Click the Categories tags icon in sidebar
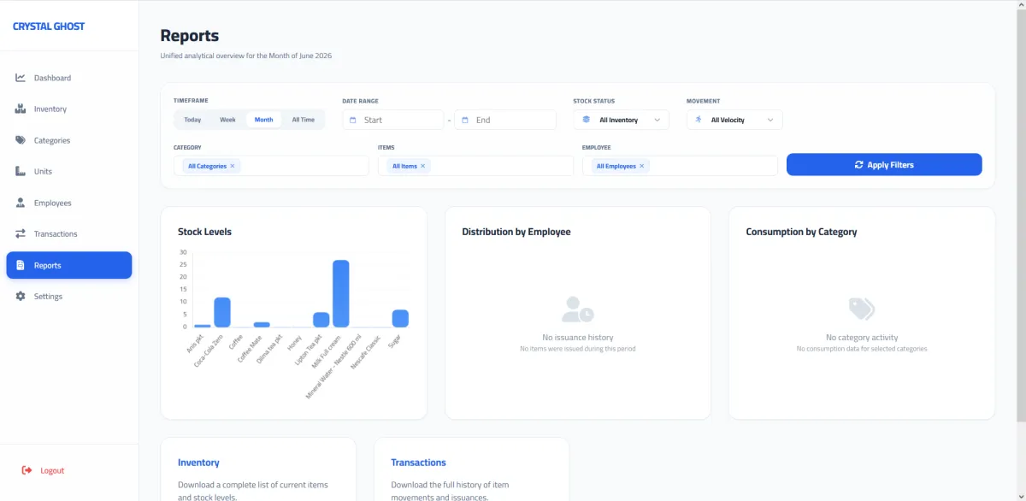This screenshot has width=1026, height=501. (x=21, y=140)
